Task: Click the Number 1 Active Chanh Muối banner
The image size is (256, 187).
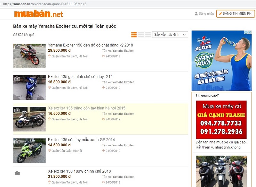Action: click(221, 61)
